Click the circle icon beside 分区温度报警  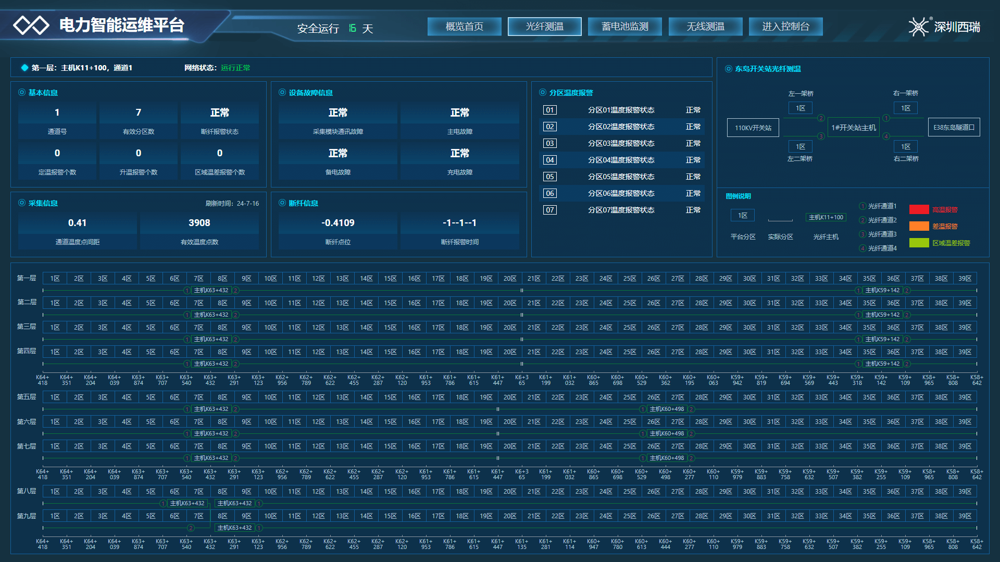click(543, 92)
